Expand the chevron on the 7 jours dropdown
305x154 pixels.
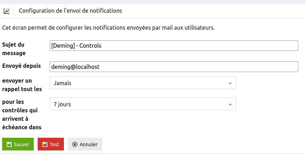230,104
